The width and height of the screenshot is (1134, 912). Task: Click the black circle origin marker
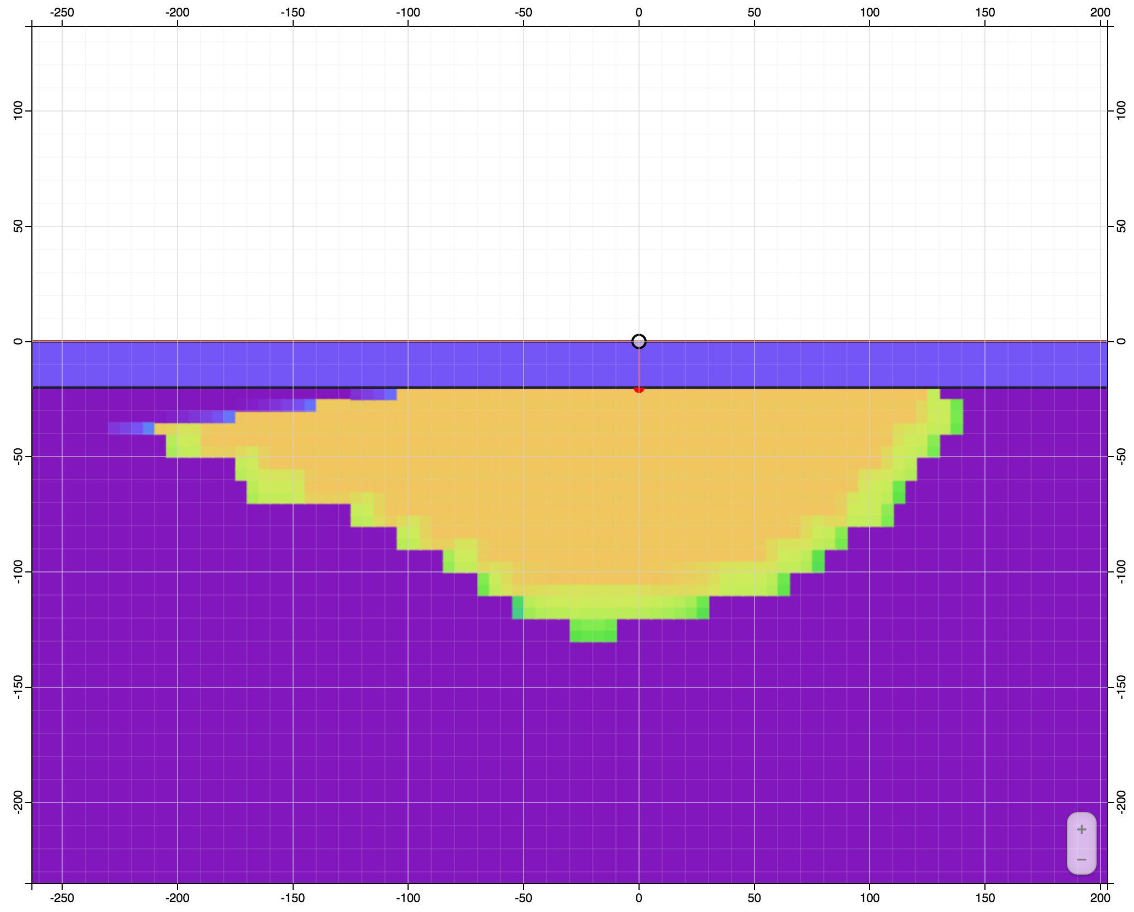pos(638,341)
